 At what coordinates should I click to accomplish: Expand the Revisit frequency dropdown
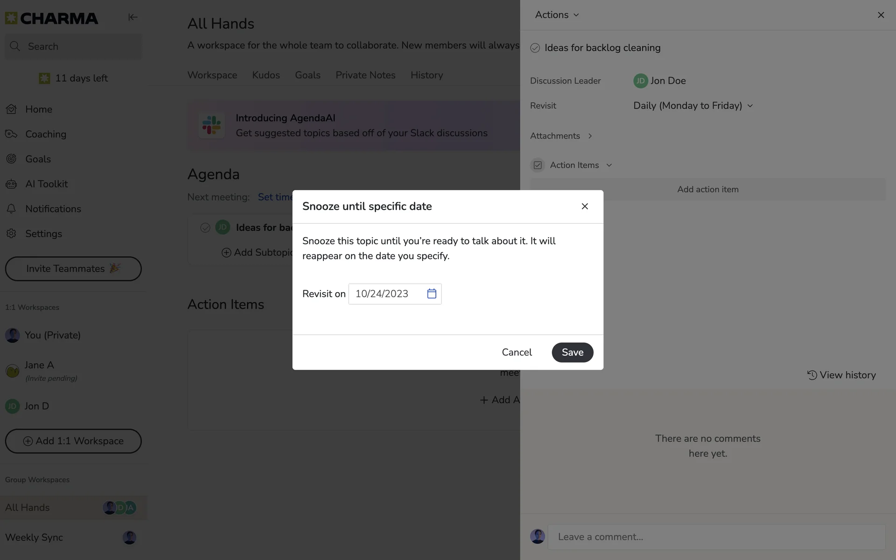[693, 105]
